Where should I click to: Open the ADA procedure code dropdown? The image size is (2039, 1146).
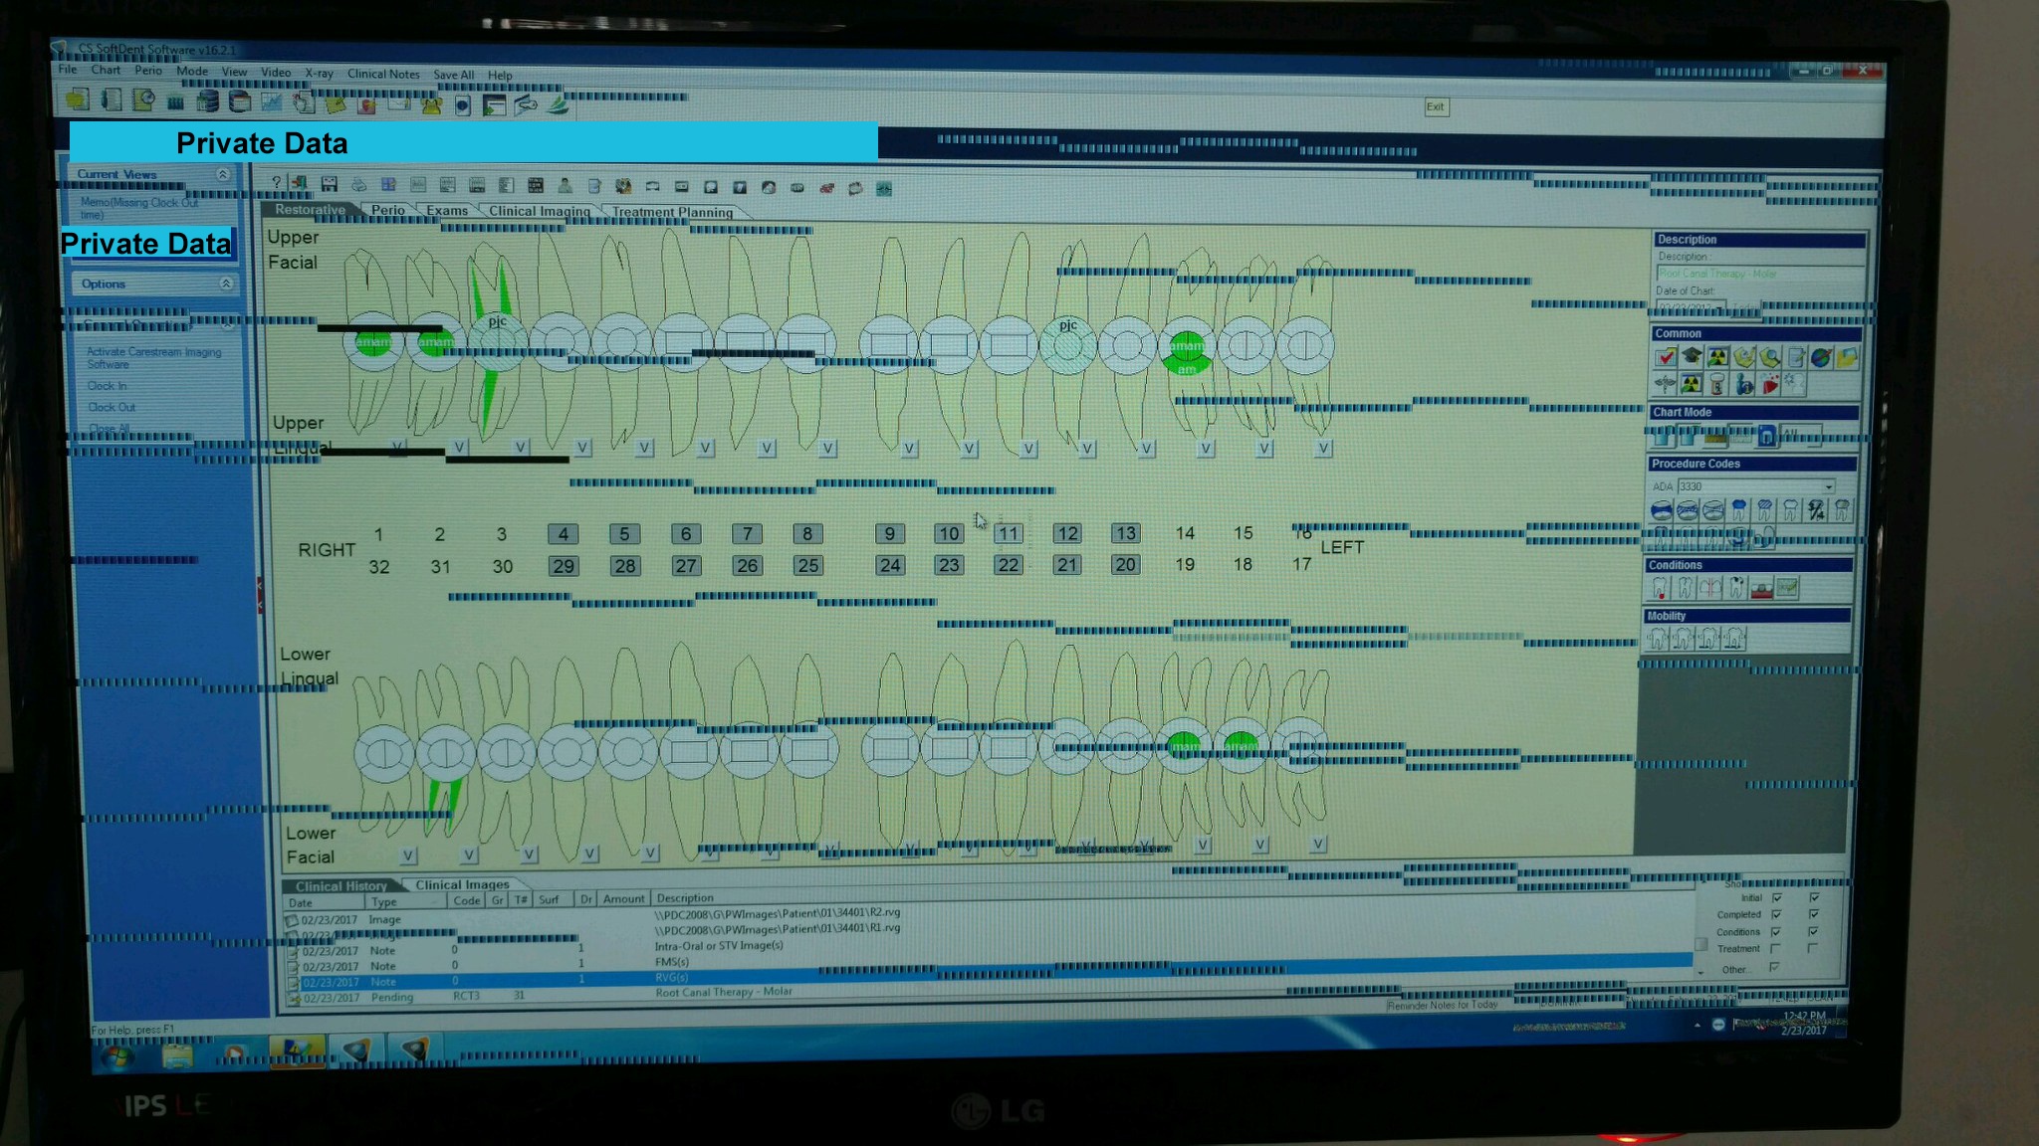pyautogui.click(x=1828, y=486)
